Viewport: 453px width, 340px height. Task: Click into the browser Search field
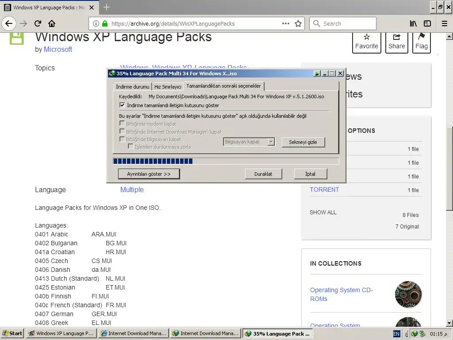343,23
